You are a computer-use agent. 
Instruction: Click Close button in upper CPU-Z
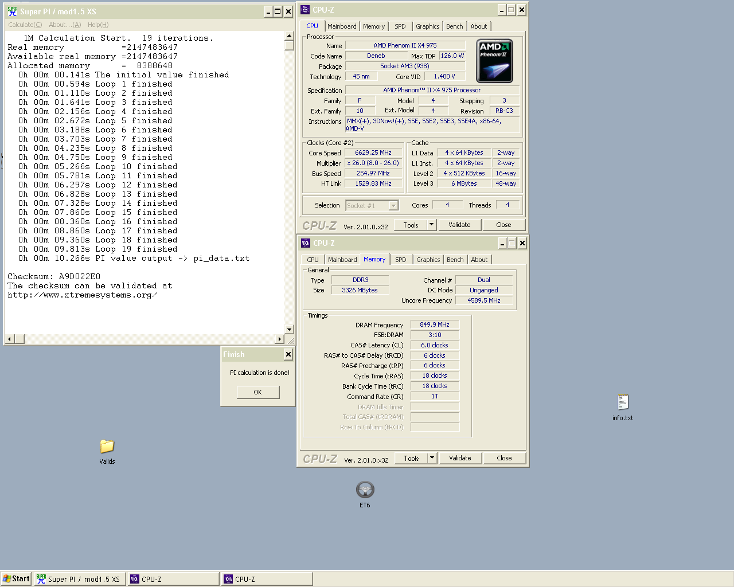tap(503, 225)
